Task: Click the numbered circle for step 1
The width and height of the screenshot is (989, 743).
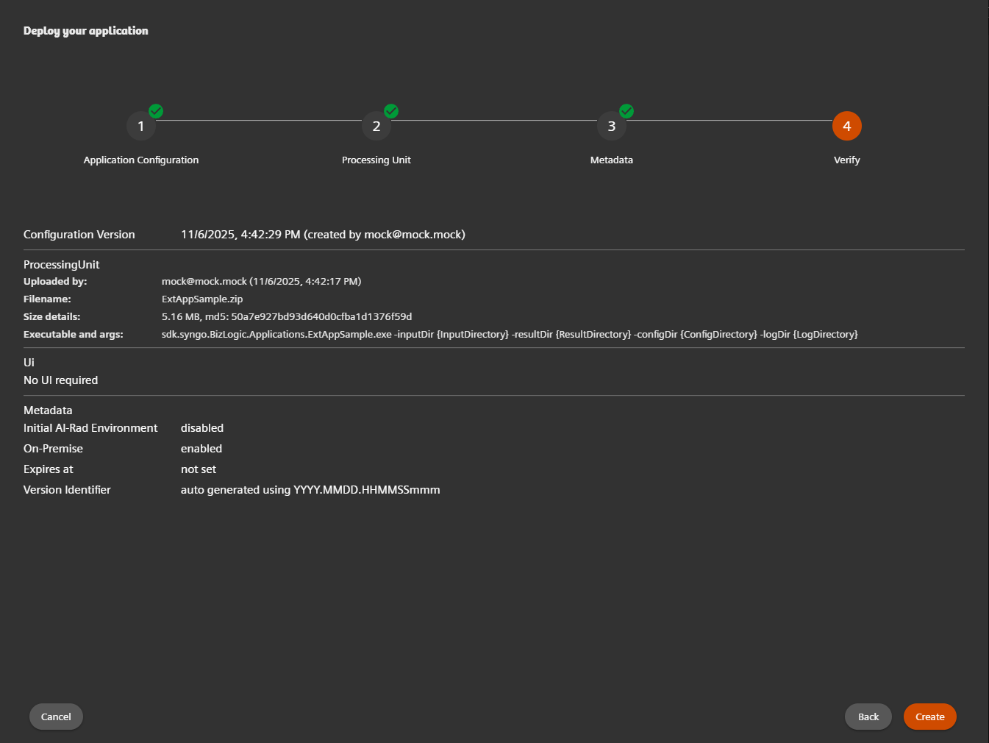Action: click(141, 126)
